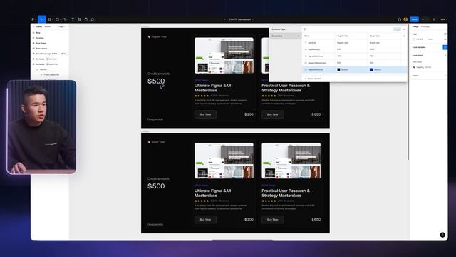Select the Auto Layout page in the list

[x=41, y=49]
